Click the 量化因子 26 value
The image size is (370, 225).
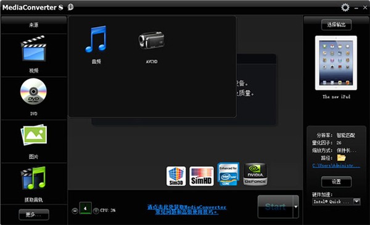pyautogui.click(x=339, y=143)
